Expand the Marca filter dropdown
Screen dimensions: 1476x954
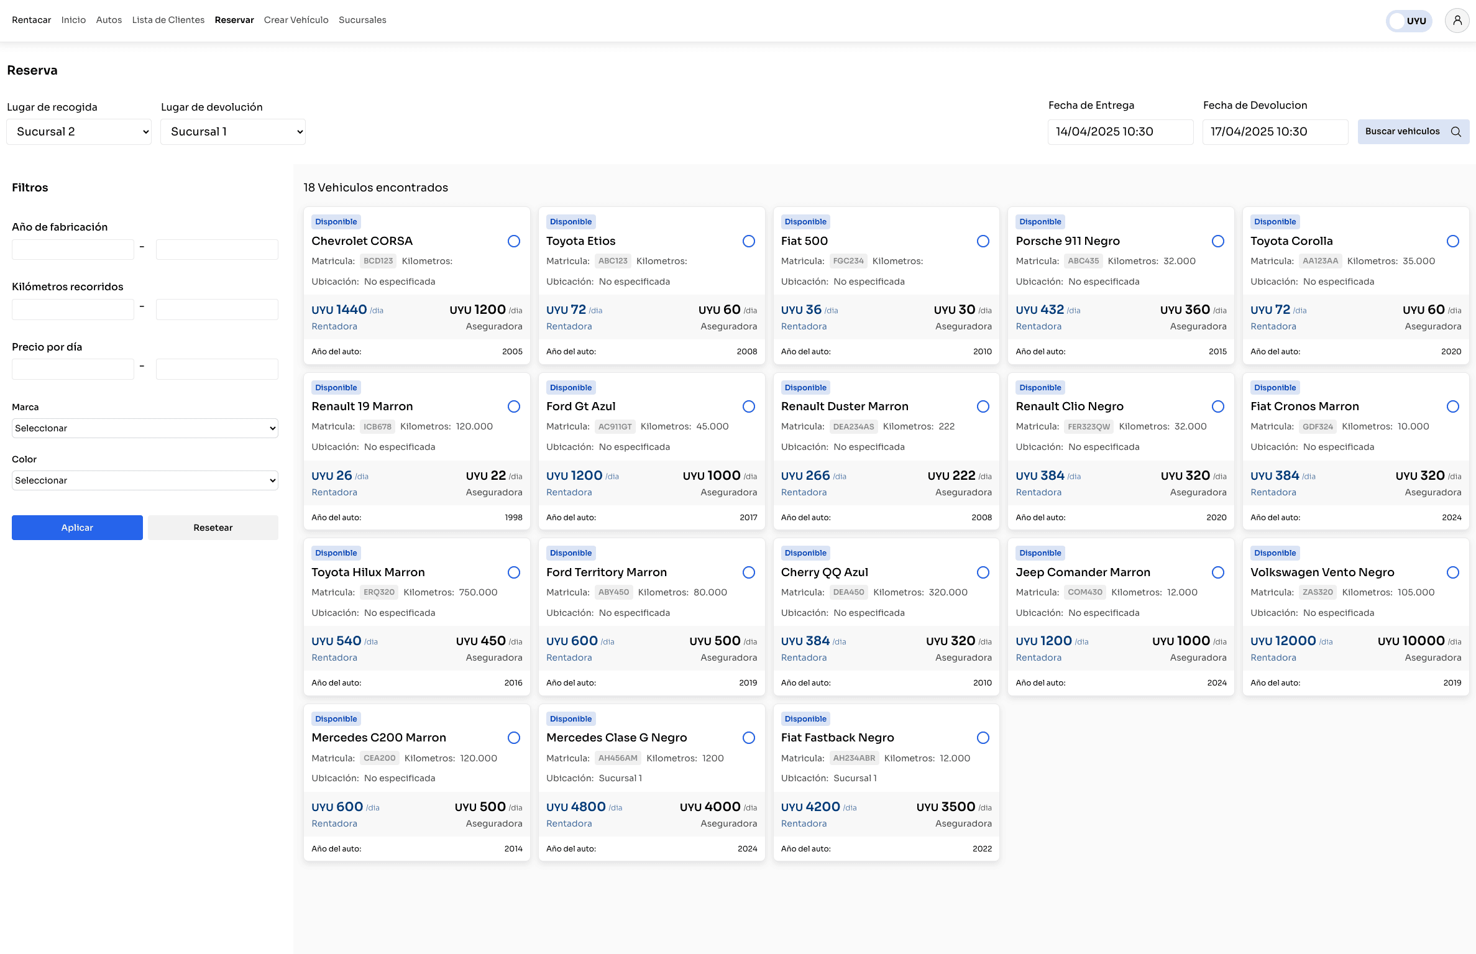coord(145,428)
